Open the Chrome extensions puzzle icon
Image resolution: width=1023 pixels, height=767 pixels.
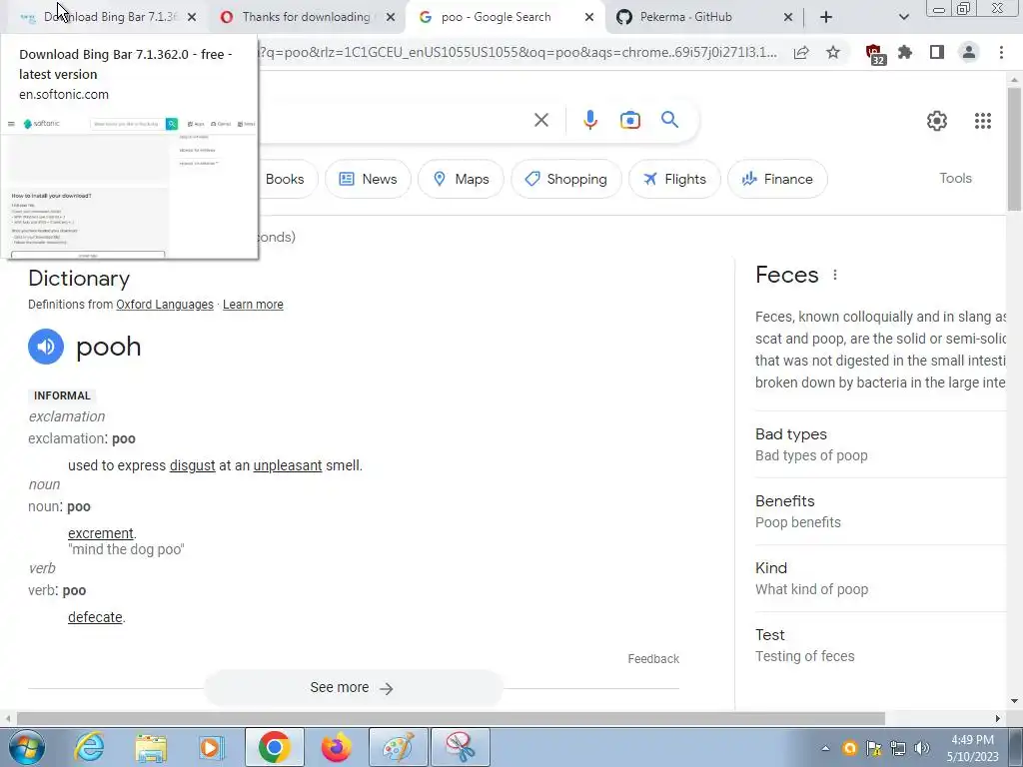point(905,52)
